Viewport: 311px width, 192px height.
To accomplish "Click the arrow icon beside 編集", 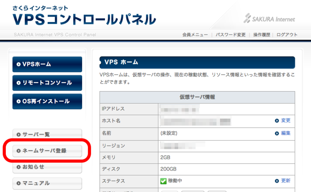I will 277,133.
